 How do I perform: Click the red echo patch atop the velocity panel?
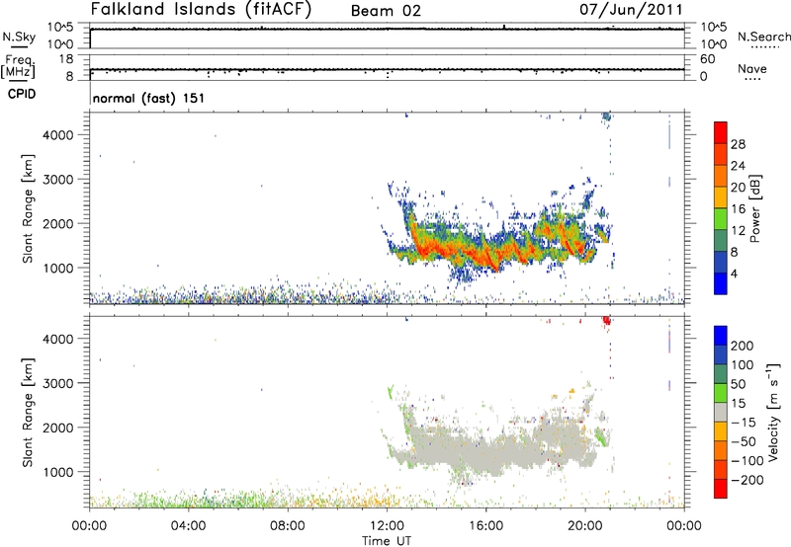coord(606,320)
